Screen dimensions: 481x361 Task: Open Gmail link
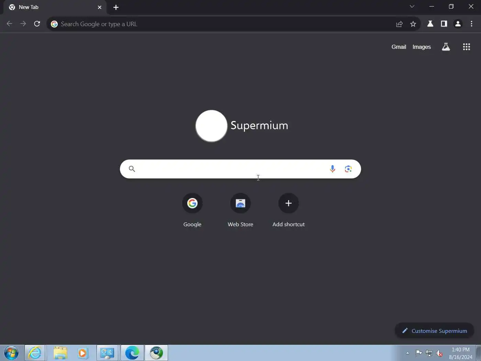tap(399, 47)
